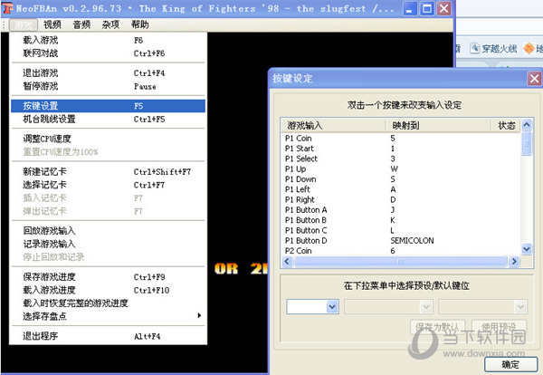Screen dimensions: 543x375
Task: Click the 状态 column header
Action: point(507,126)
